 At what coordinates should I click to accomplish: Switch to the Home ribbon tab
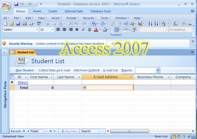point(37,11)
